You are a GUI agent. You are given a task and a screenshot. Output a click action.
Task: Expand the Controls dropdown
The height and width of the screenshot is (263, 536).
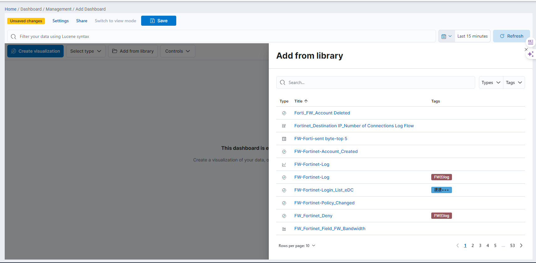(178, 51)
